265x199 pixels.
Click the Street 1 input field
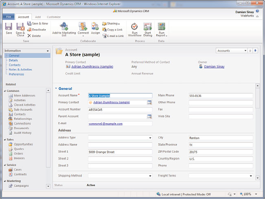(x=120, y=152)
